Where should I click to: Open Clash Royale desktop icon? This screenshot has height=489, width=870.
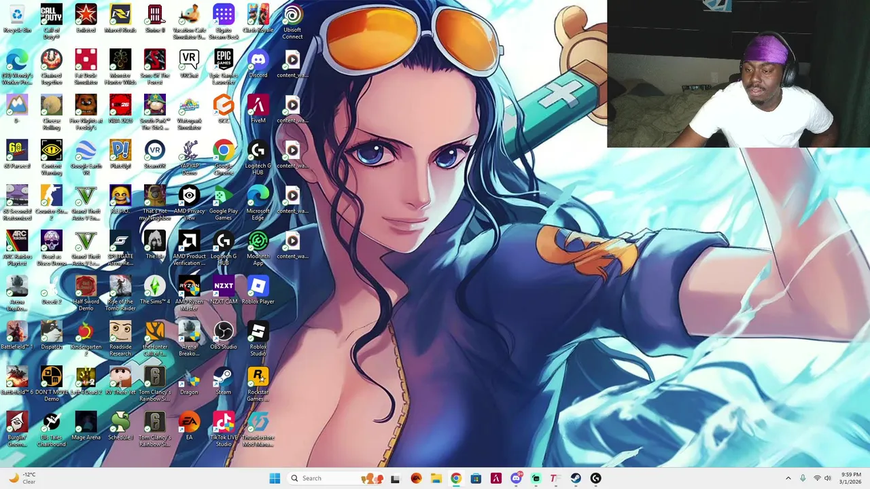click(258, 19)
